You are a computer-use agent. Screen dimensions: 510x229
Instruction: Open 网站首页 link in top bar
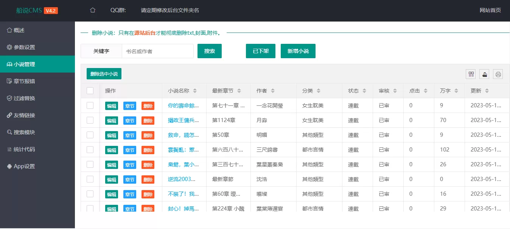point(490,11)
